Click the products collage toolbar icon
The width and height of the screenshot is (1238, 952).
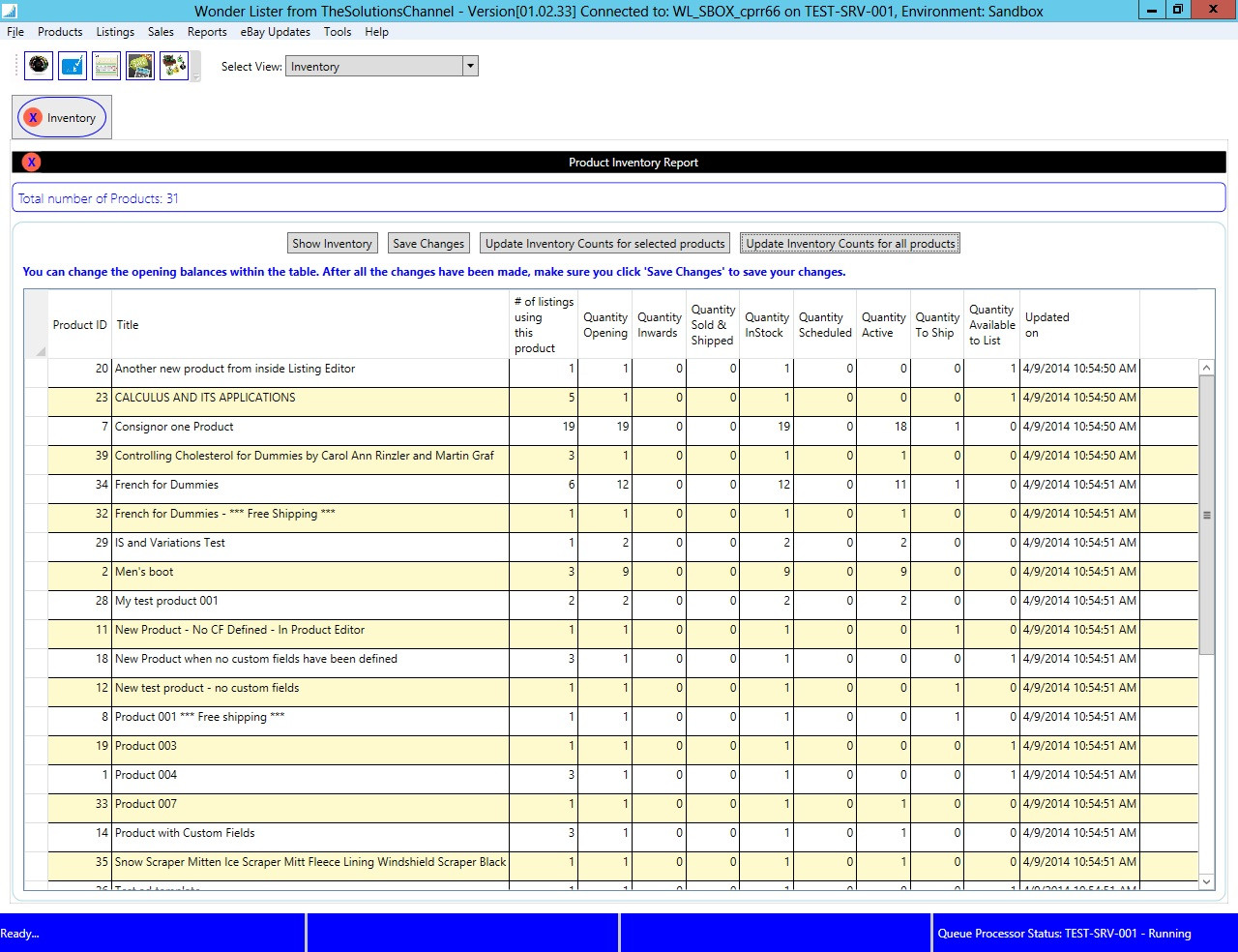click(x=174, y=66)
